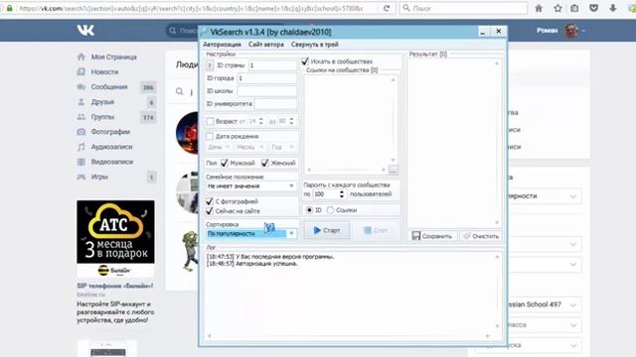
Task: Click the Pocket shield icon in browser toolbar
Action: 594,8
